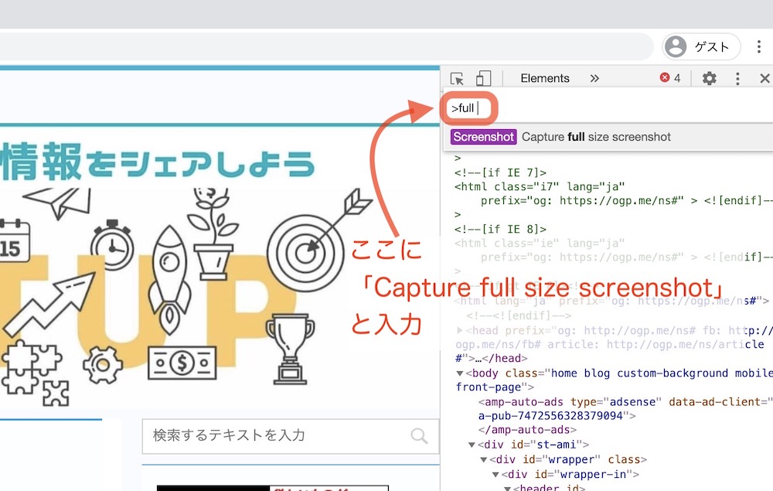Collapse the div st-ami node

472,445
